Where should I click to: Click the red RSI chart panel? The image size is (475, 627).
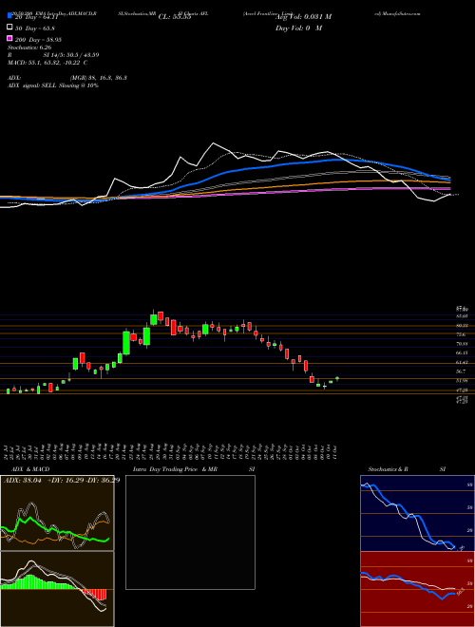point(417,589)
